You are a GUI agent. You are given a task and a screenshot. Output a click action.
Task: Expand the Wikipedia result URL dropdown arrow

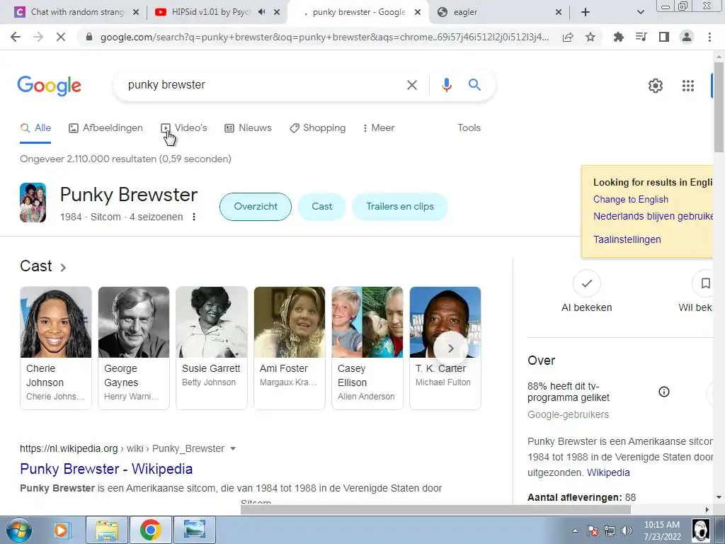tap(233, 448)
